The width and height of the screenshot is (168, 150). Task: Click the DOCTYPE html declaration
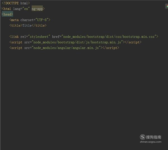[x=16, y=3]
